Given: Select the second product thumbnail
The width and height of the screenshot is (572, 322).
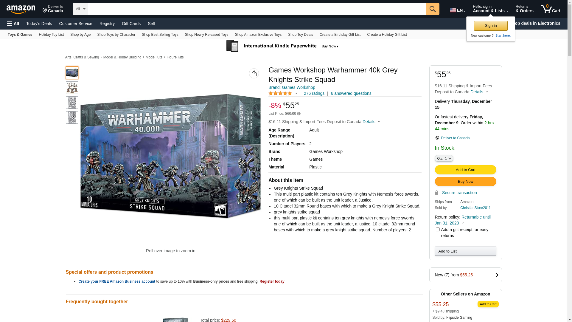Looking at the screenshot, I should [72, 88].
